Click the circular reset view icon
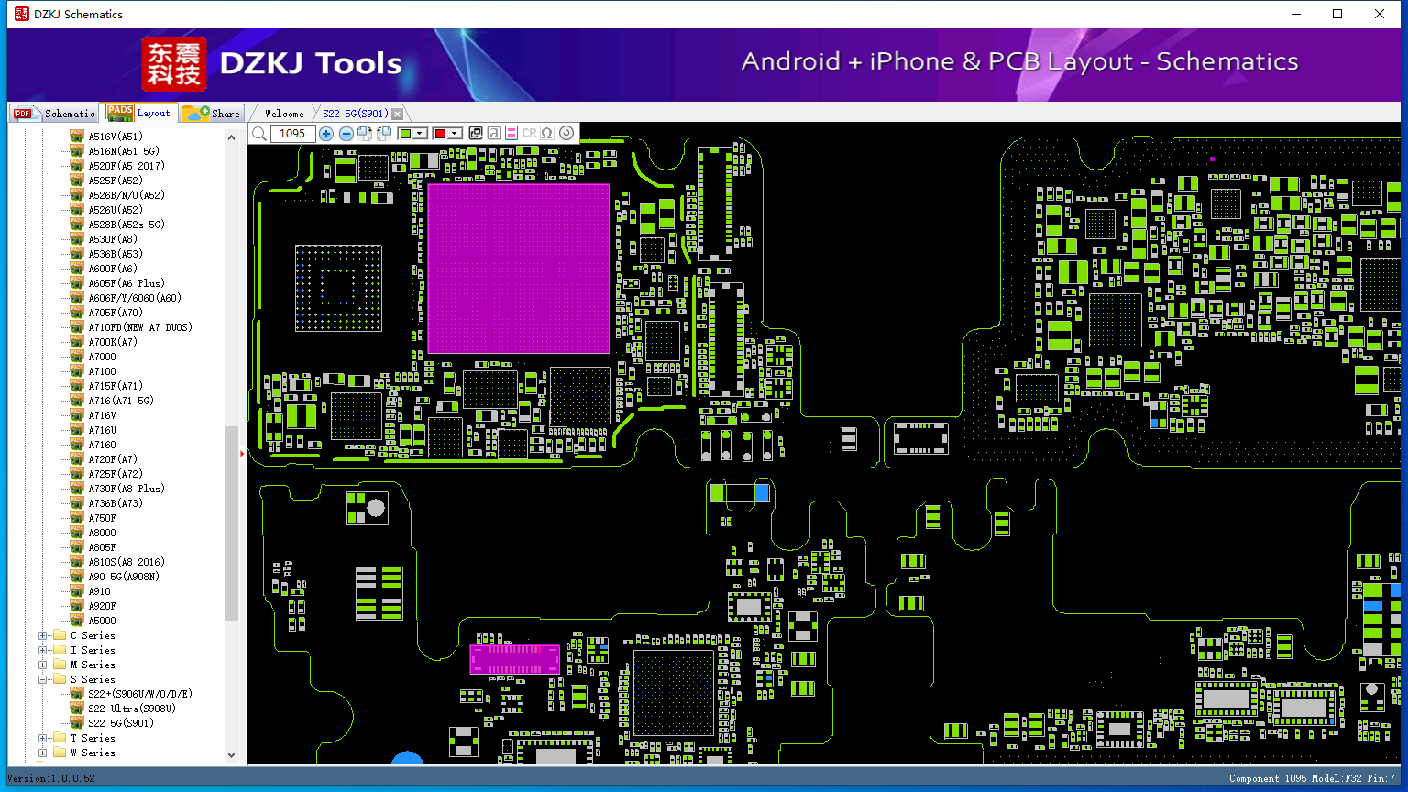 click(x=566, y=134)
